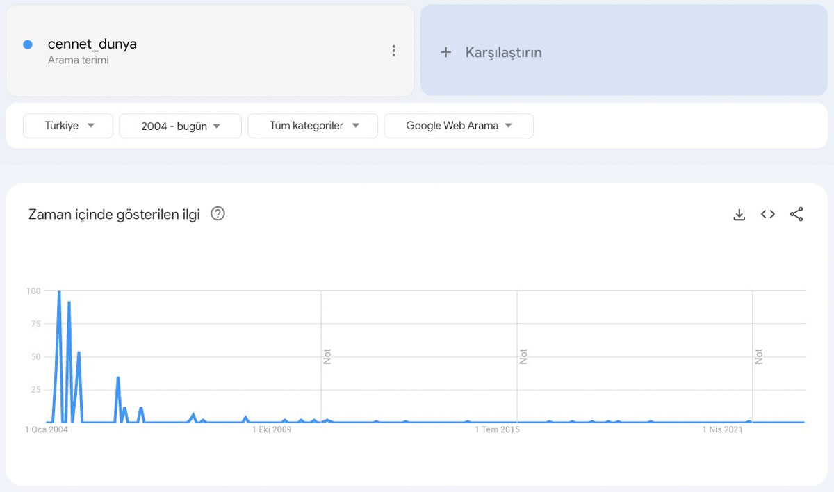Open the Türkiye region dropdown
The width and height of the screenshot is (834, 492).
(68, 126)
